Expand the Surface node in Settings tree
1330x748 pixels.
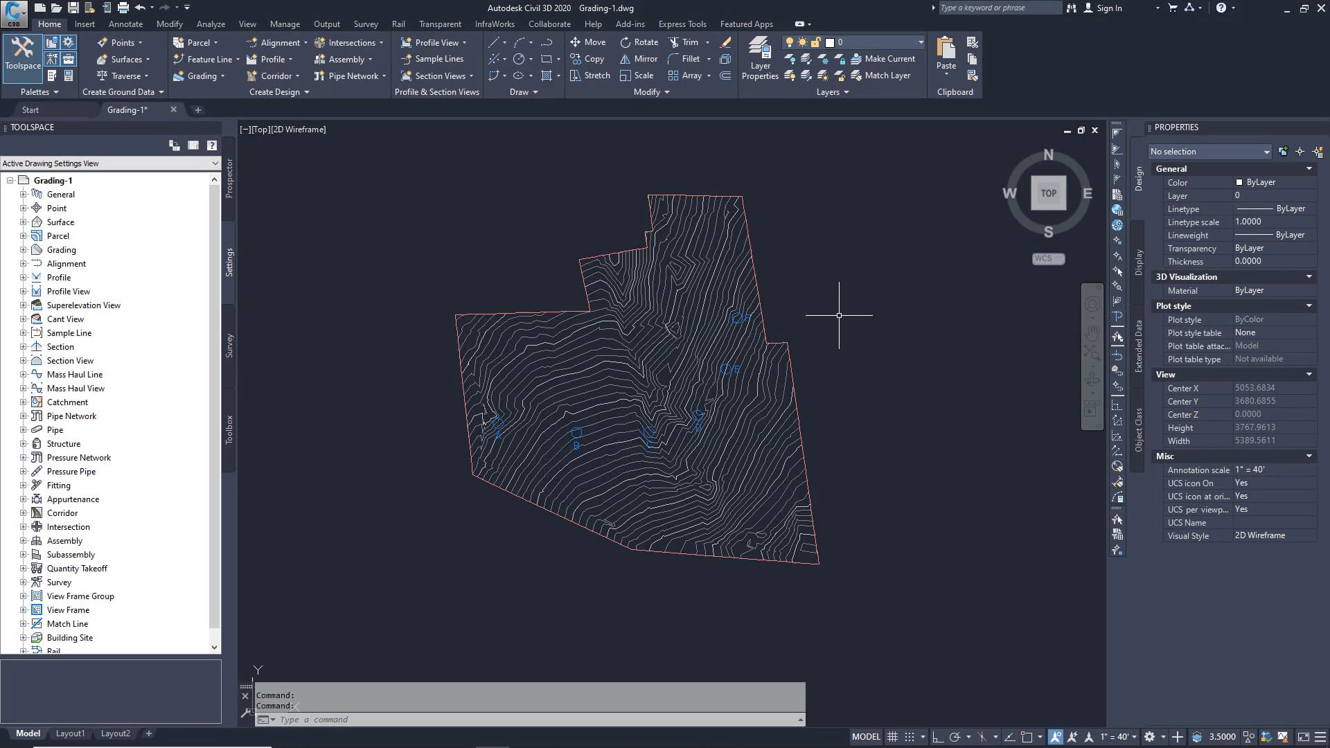[x=23, y=222]
